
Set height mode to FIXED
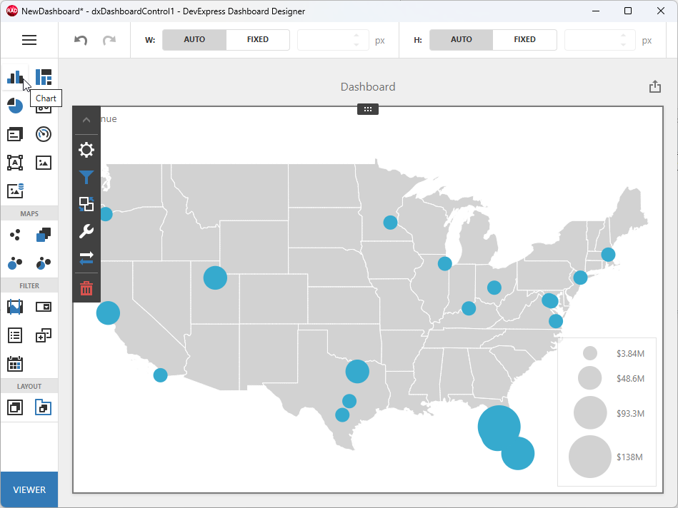[524, 39]
